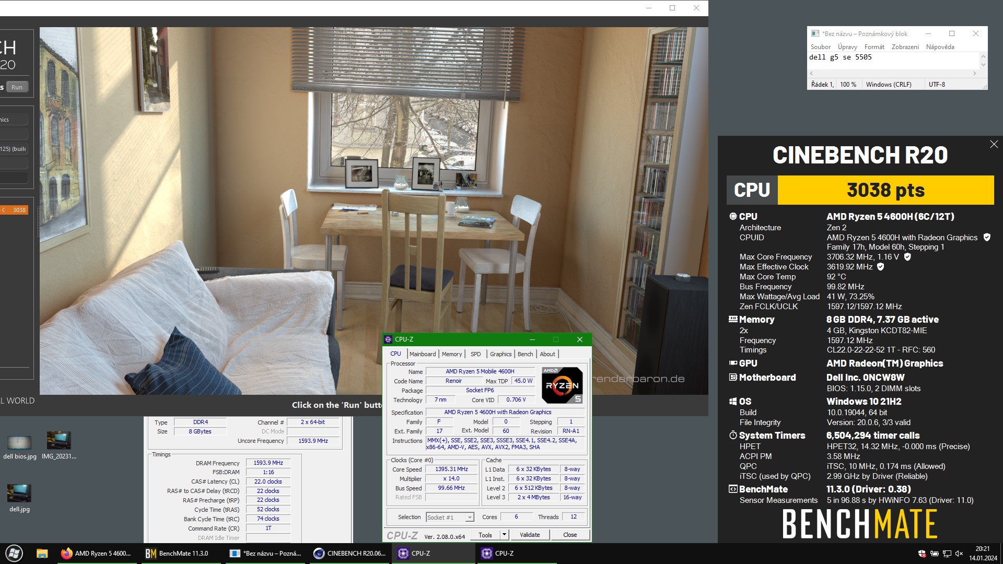1003x564 pixels.
Task: Open the Windows Start button
Action: (14, 554)
